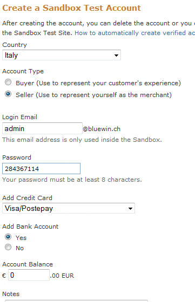Screen dimensions: 195x302
Task: Click the Create a Sandbox Test Account heading
Action: pos(71,8)
